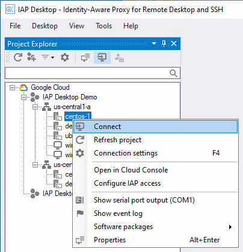
Task: Click the Properties icon in context menu
Action: [x=80, y=240]
